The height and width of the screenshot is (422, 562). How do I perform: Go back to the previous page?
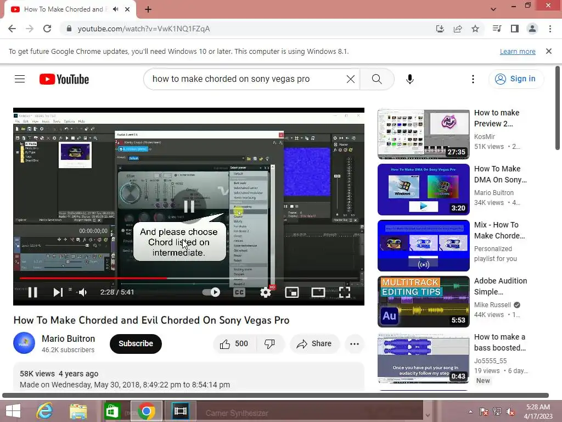tap(12, 29)
